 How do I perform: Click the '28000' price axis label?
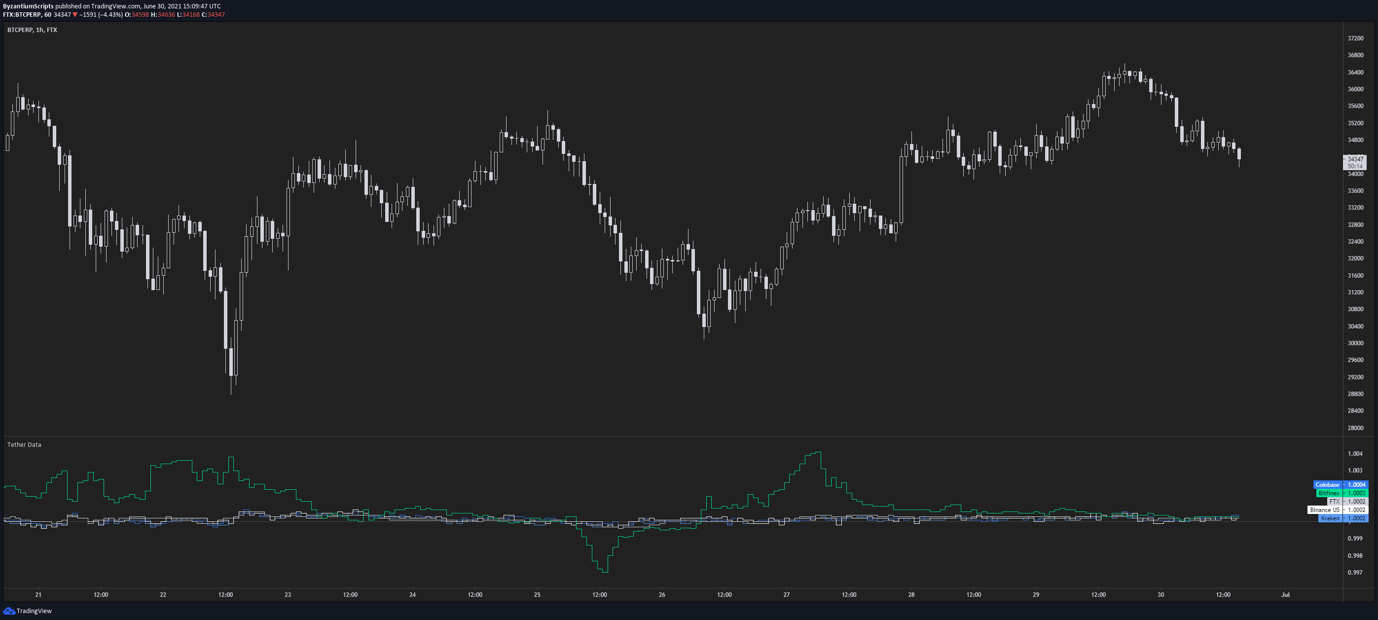pyautogui.click(x=1355, y=428)
